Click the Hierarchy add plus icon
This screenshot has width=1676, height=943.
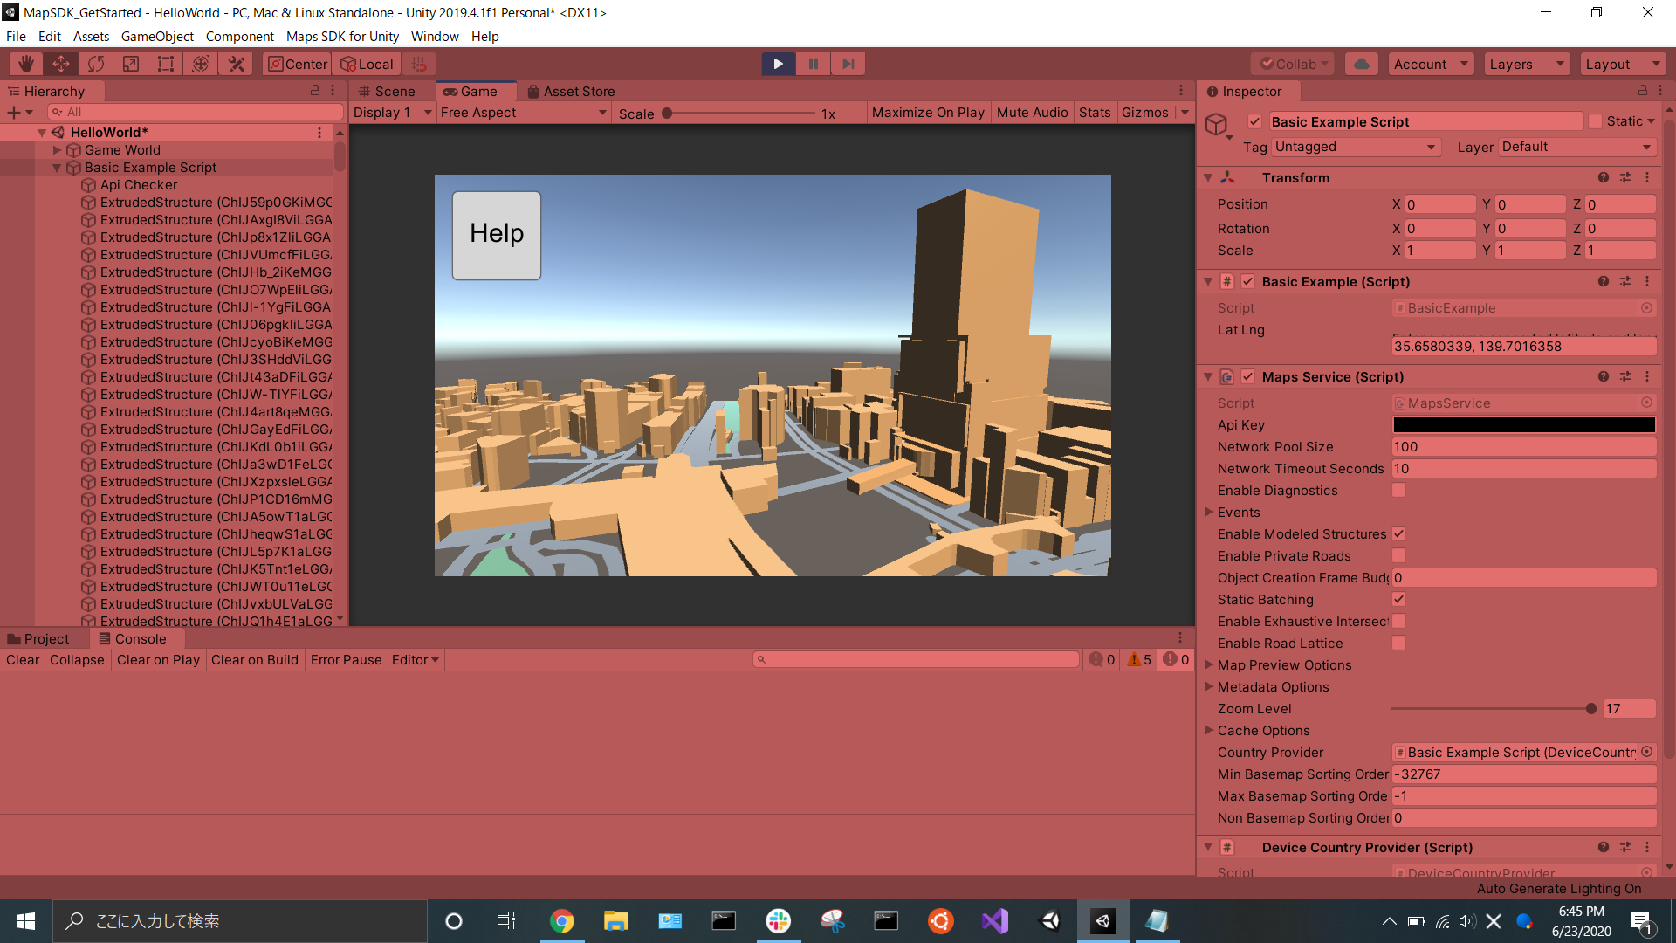click(14, 112)
